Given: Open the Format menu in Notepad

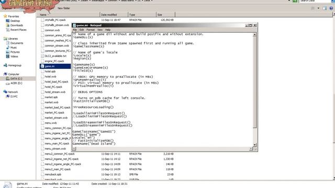Looking at the screenshot, I should click(91, 30).
